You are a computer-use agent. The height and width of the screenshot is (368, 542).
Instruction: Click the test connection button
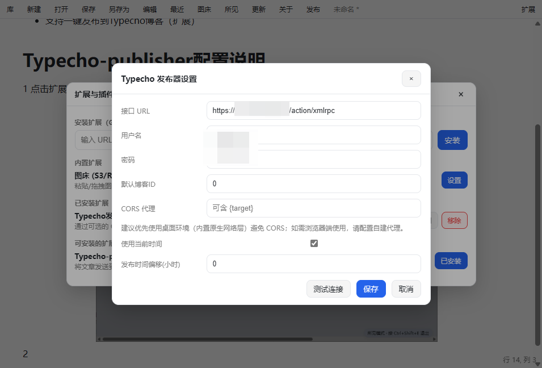(x=328, y=289)
